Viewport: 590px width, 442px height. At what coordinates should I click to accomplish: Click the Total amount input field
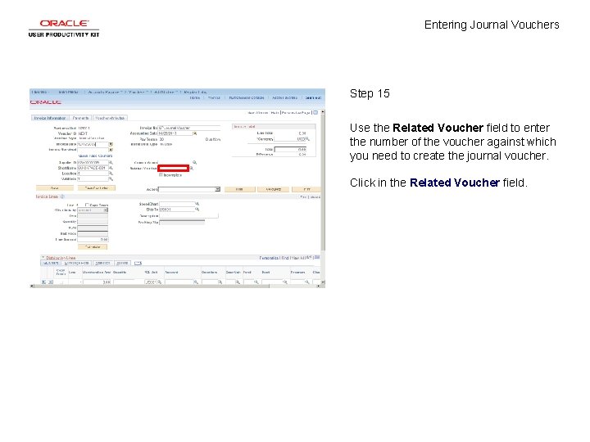click(x=290, y=149)
